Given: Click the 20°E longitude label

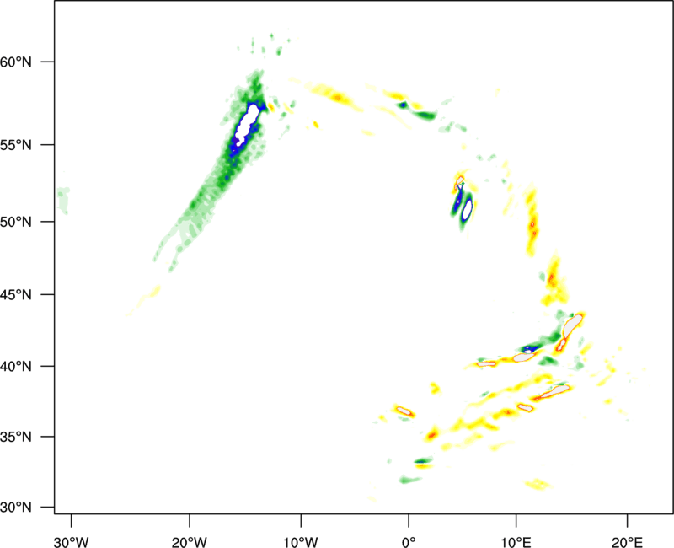Looking at the screenshot, I should point(627,542).
